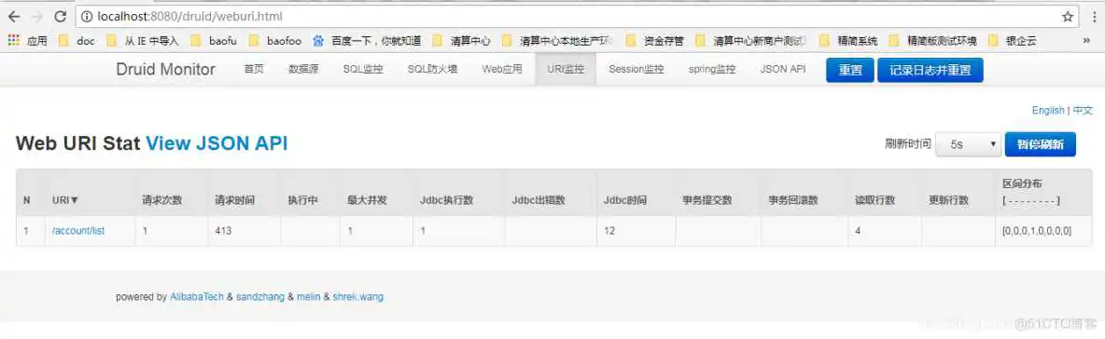Open the Web应用 tab
The height and width of the screenshot is (339, 1105).
pos(502,70)
